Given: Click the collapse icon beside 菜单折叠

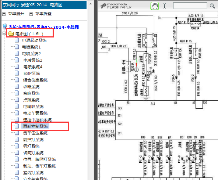Looking at the screenshot, I should click(31, 14).
